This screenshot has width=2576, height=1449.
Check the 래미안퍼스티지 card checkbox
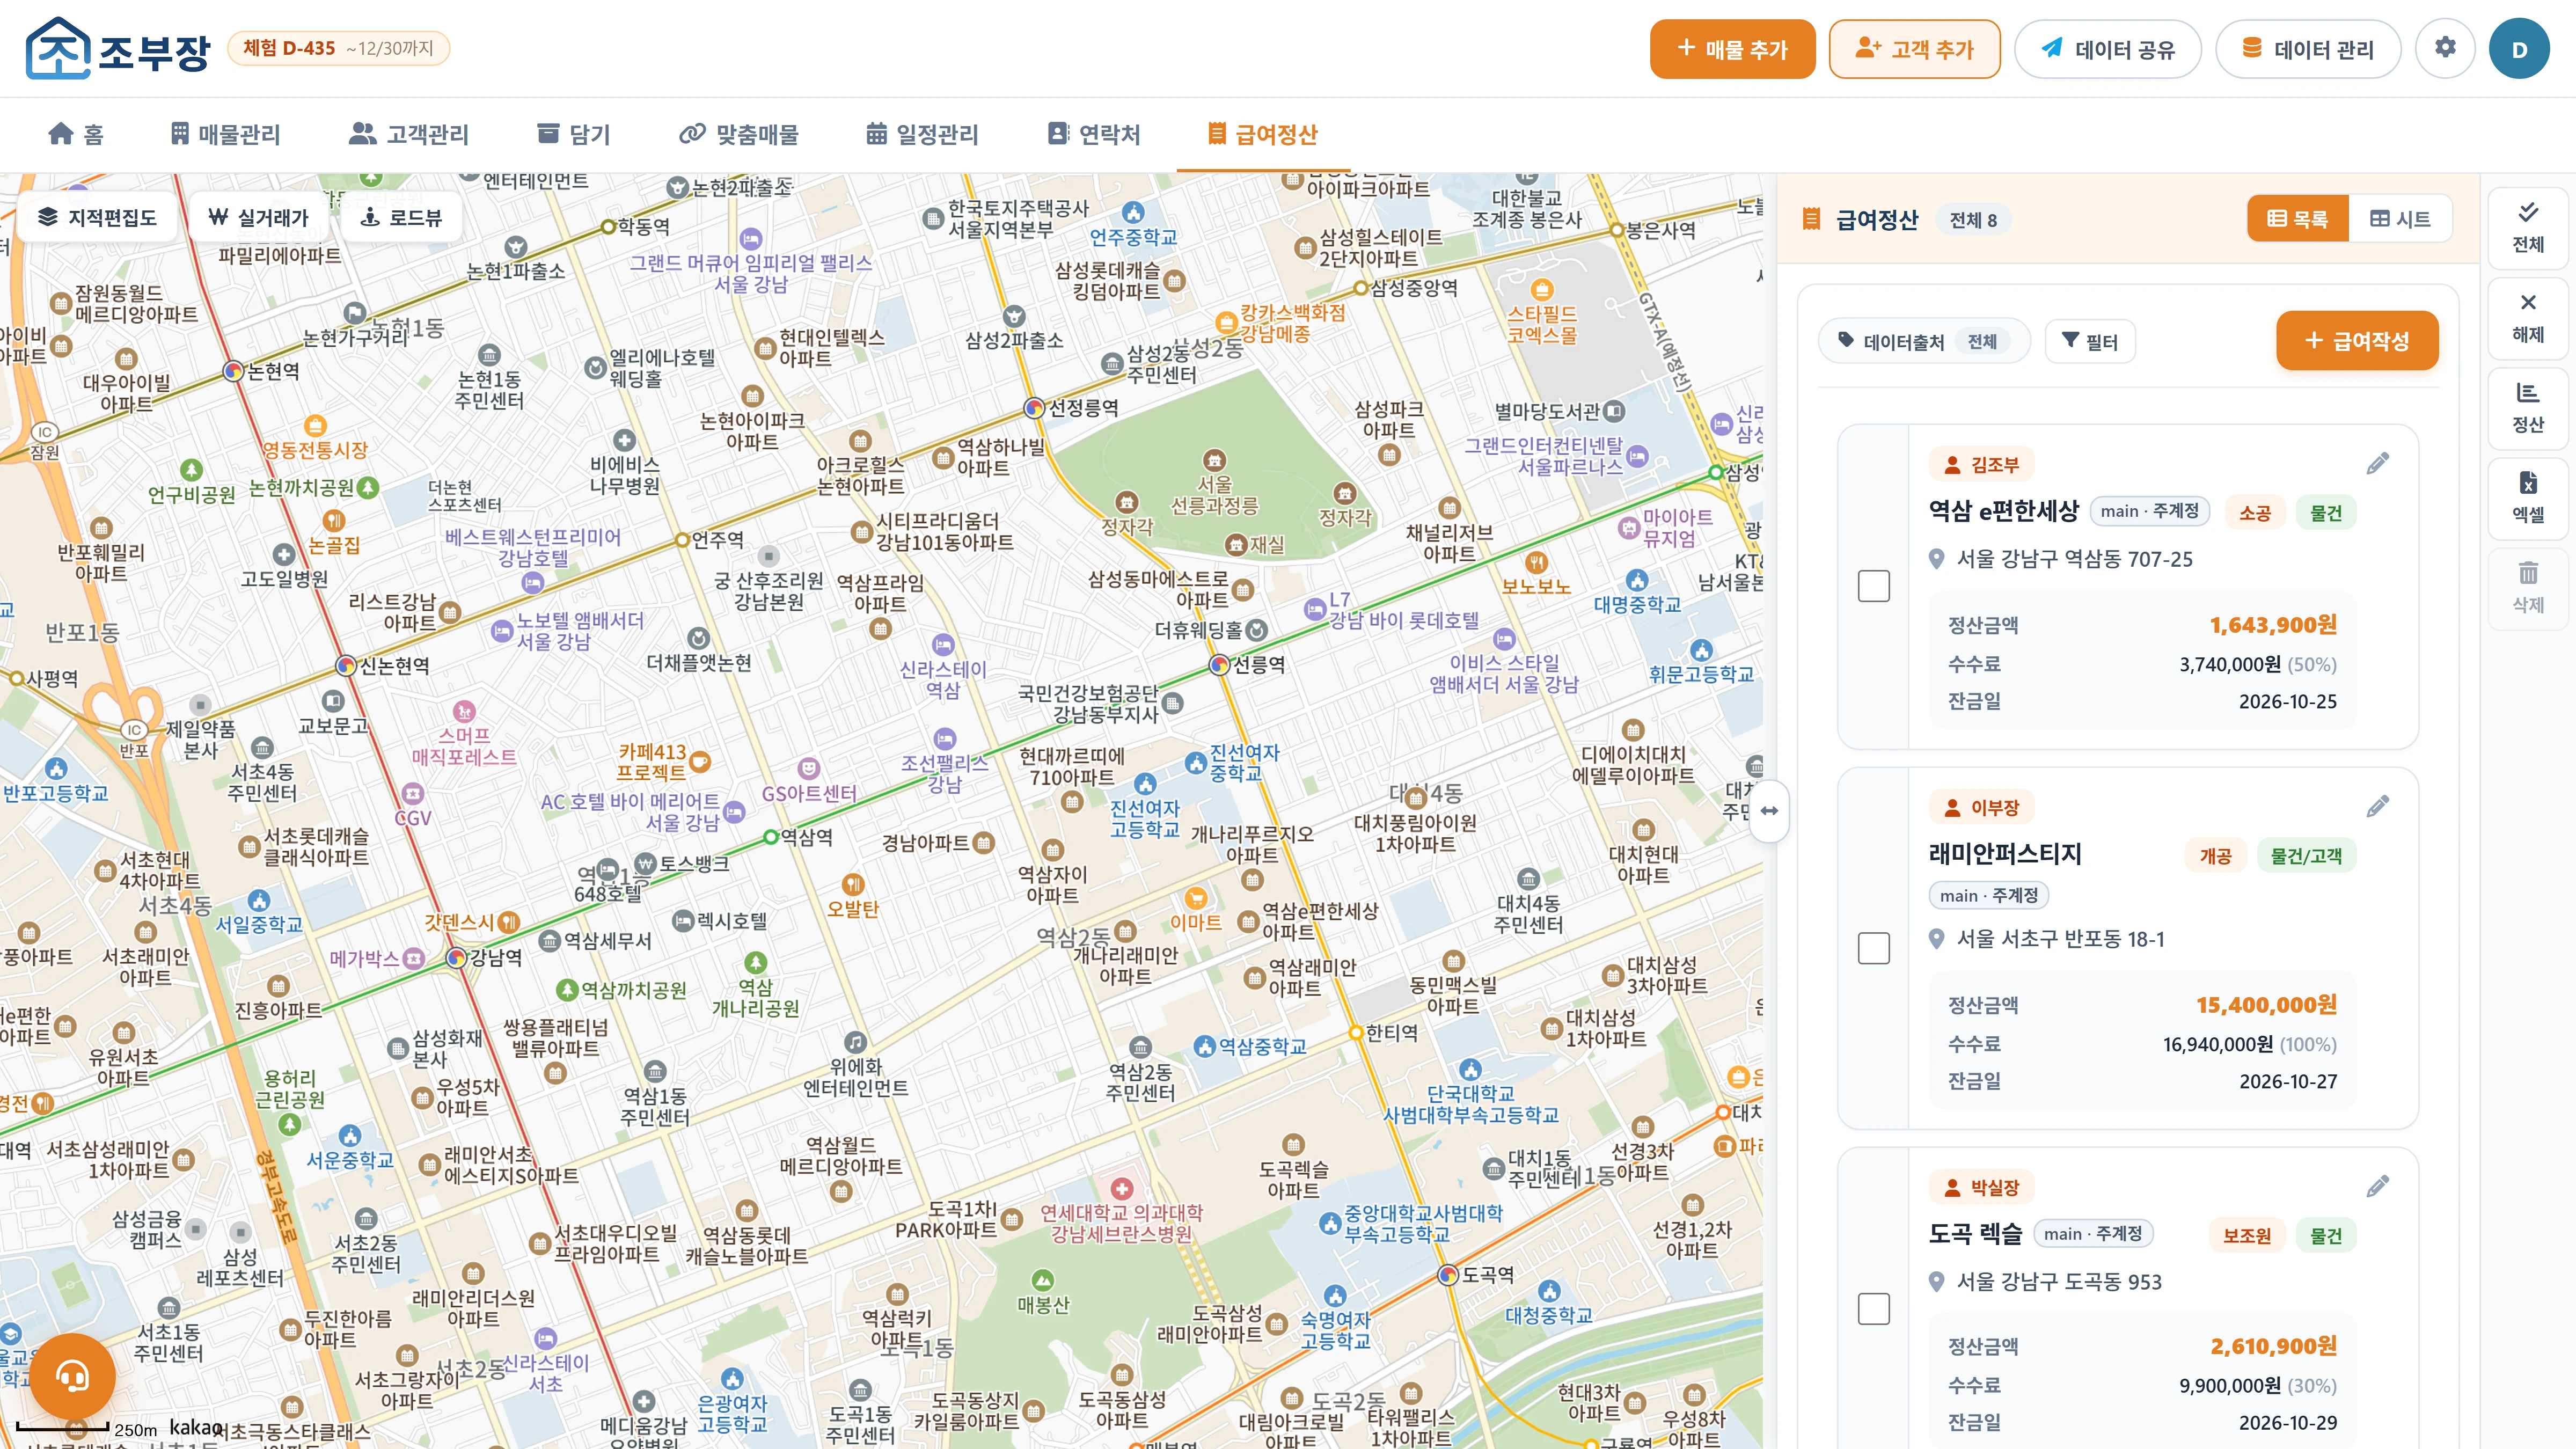pyautogui.click(x=1874, y=948)
